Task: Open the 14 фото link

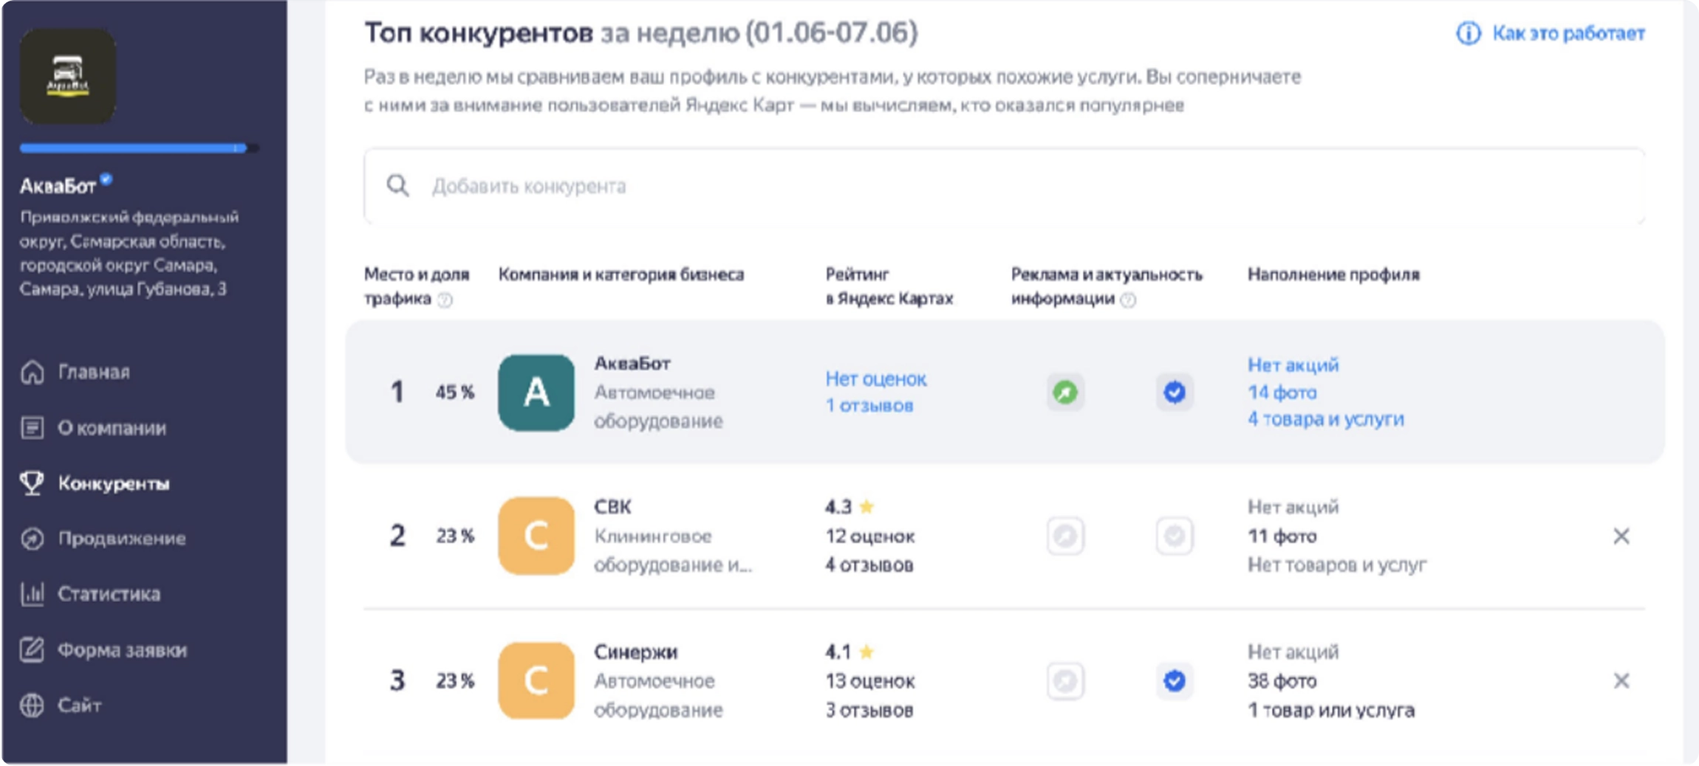Action: click(x=1282, y=393)
